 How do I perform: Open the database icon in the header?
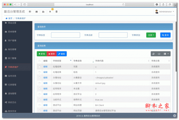(56, 12)
